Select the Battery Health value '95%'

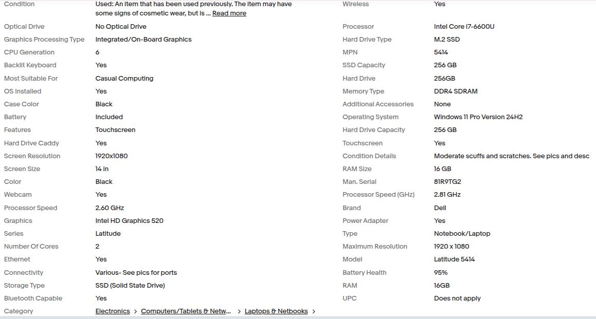440,273
